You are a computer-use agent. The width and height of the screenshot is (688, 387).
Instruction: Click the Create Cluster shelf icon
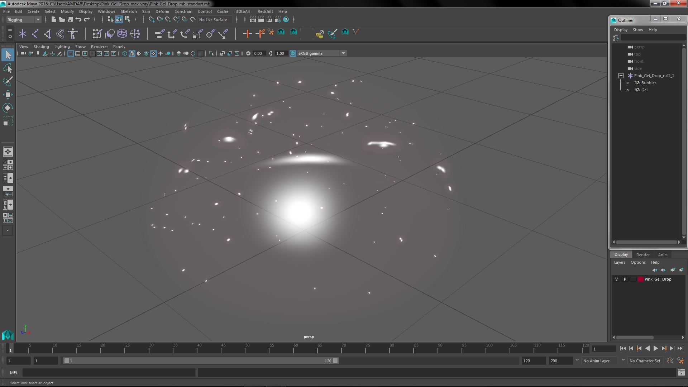click(x=135, y=34)
